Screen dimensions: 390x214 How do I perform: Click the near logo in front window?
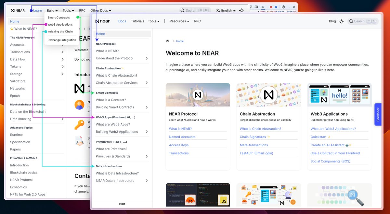point(103,21)
